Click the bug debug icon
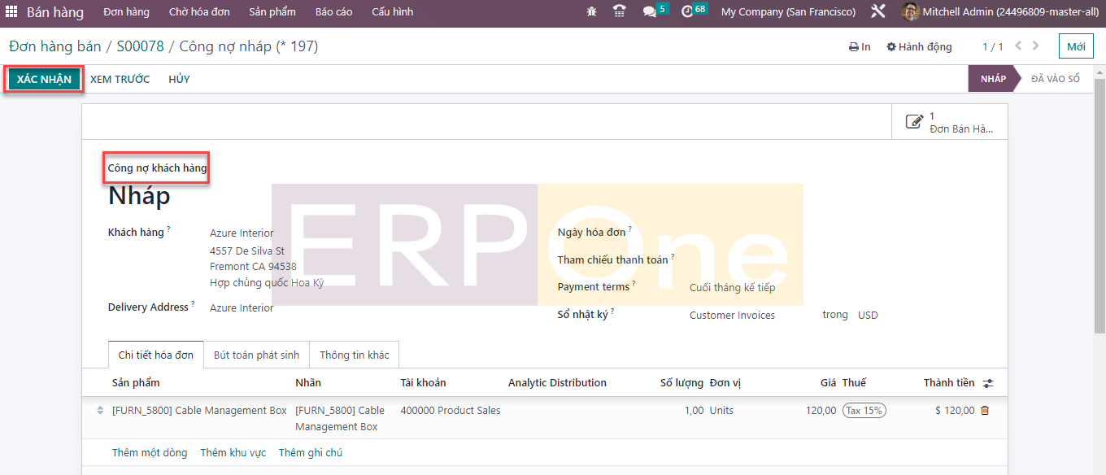The image size is (1106, 475). pos(591,12)
